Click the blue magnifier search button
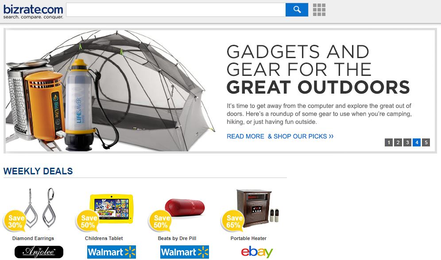Viewport: 441px width, 260px height. [297, 10]
